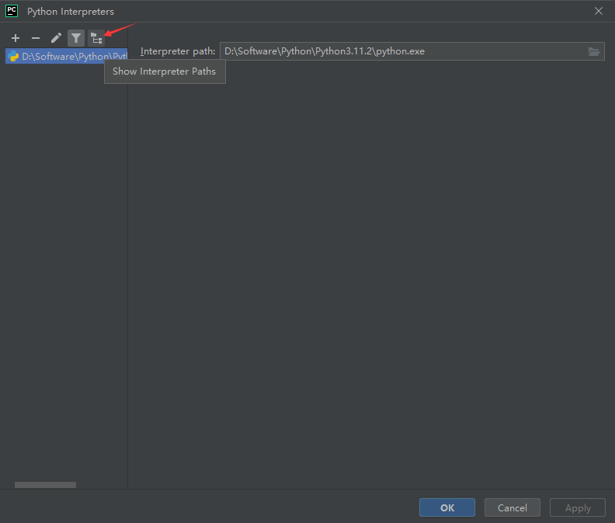Show interpreter paths via tree icon
Image resolution: width=615 pixels, height=523 pixels.
96,38
